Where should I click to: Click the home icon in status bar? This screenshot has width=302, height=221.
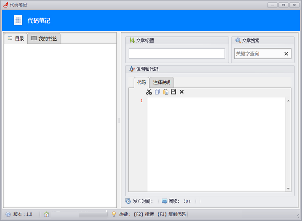click(46, 214)
